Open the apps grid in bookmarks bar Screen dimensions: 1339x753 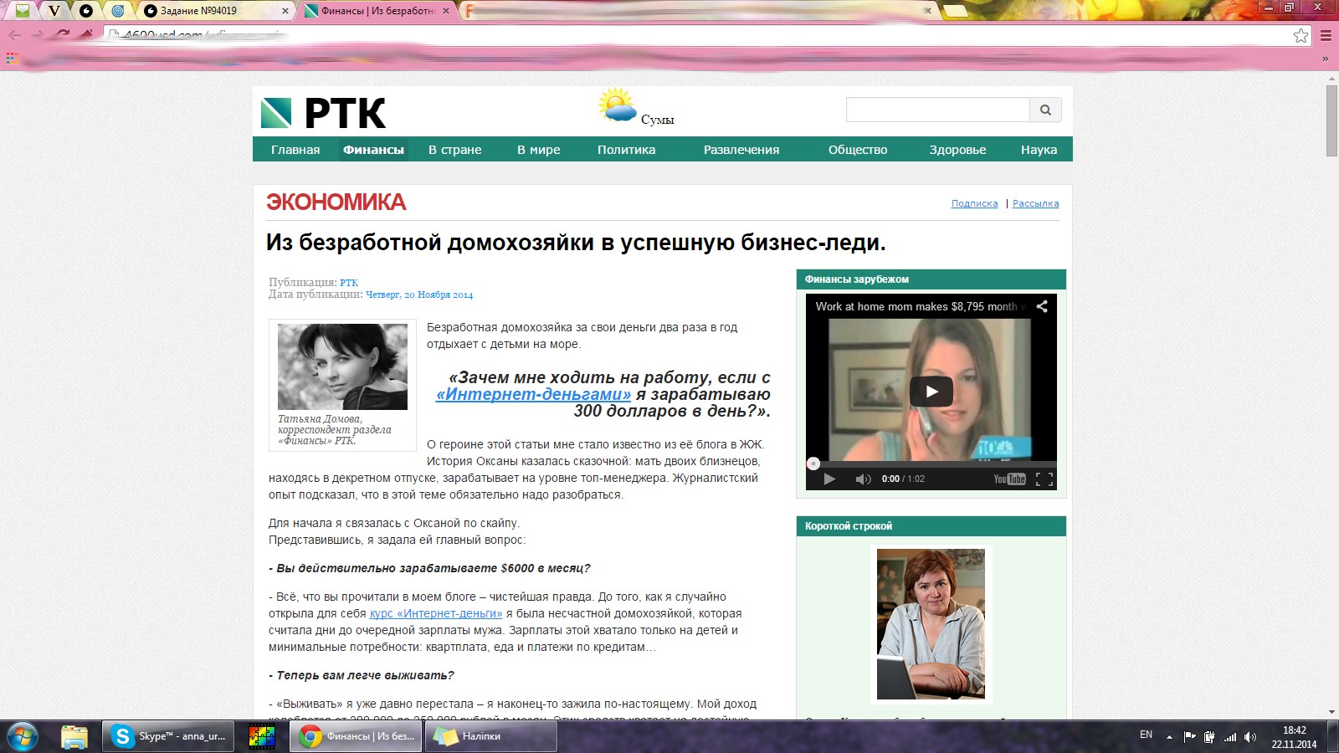[x=12, y=59]
